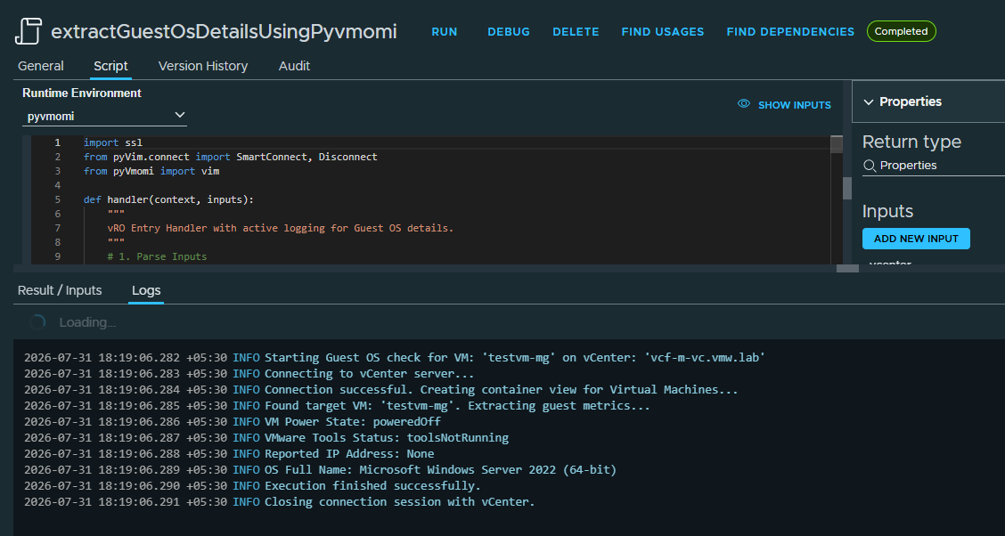Click the SHOW INPUTS link
Viewport: 1005px width, 536px height.
click(x=794, y=105)
